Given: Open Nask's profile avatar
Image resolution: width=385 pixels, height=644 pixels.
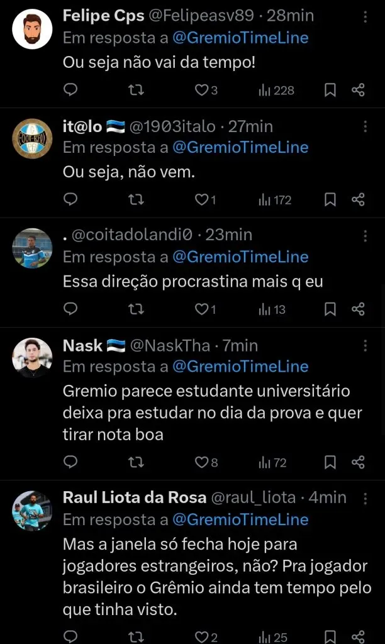Looking at the screenshot, I should pyautogui.click(x=32, y=357).
